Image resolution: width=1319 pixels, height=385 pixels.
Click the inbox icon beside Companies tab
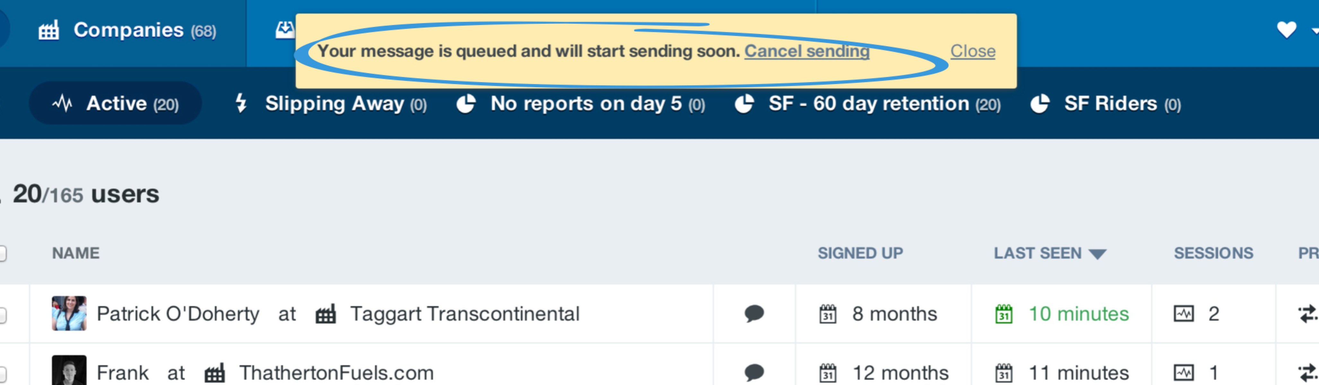(285, 30)
